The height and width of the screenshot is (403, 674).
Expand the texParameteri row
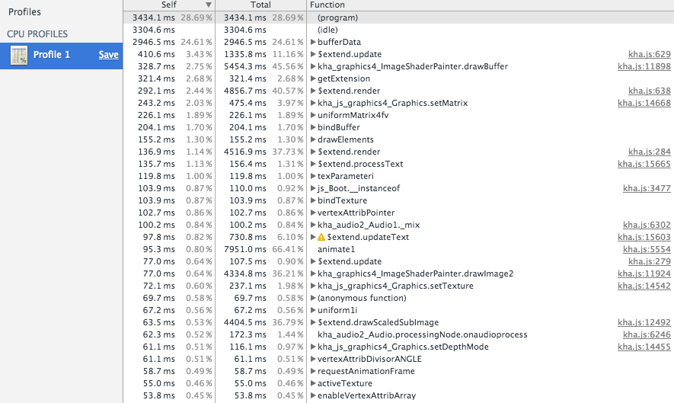[313, 176]
